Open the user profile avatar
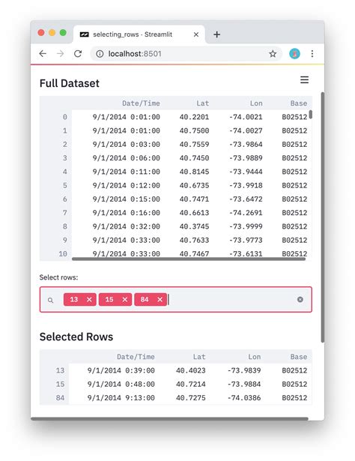355x461 pixels. click(294, 53)
